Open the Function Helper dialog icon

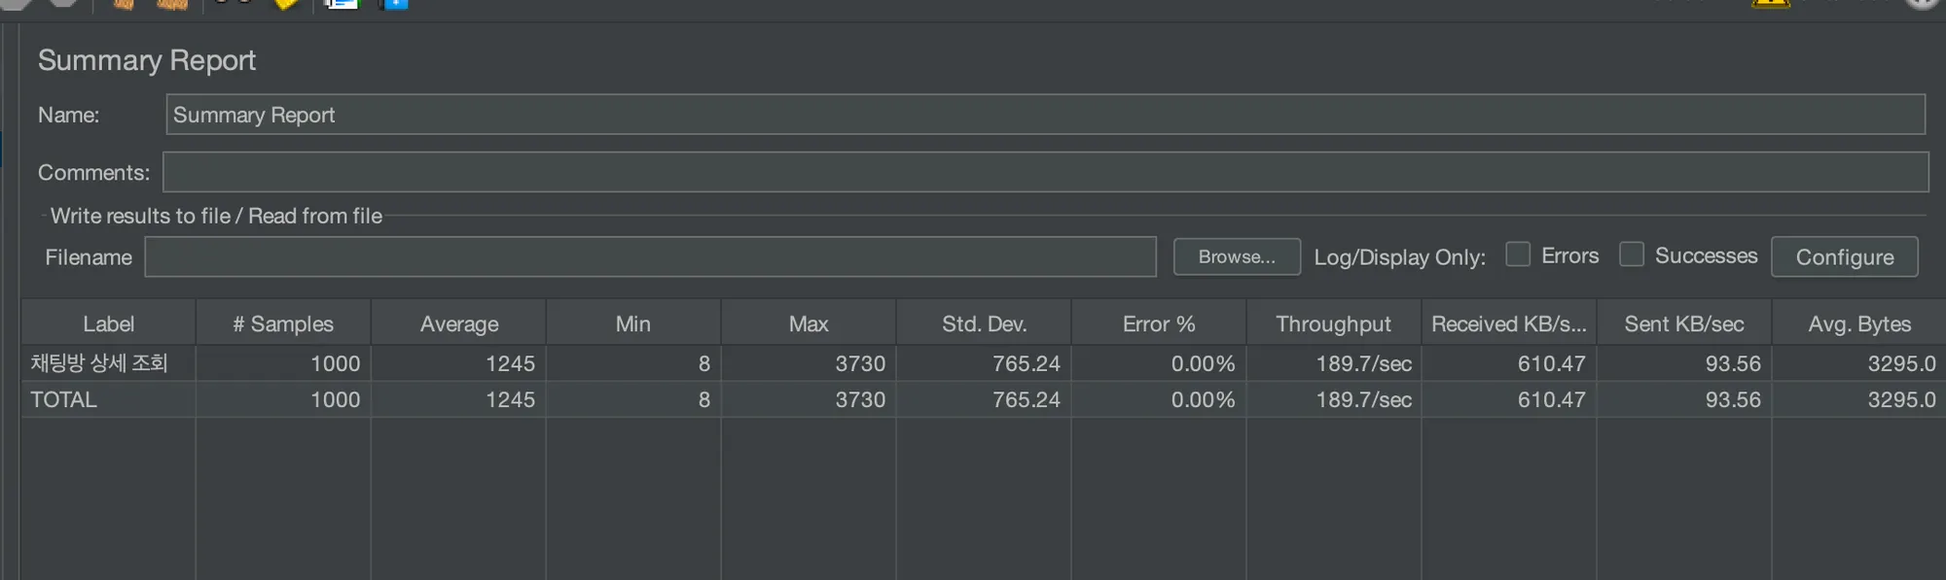[341, 4]
